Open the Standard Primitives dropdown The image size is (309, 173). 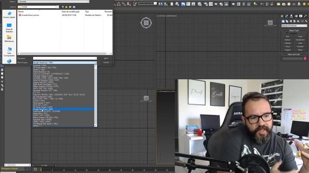click(294, 25)
